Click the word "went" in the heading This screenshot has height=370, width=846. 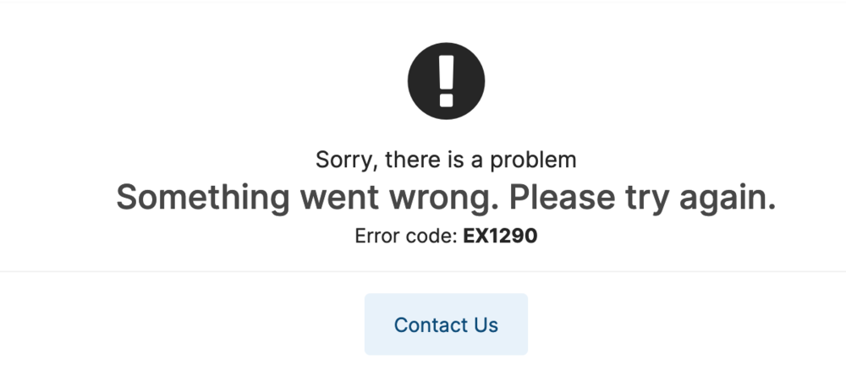(339, 198)
